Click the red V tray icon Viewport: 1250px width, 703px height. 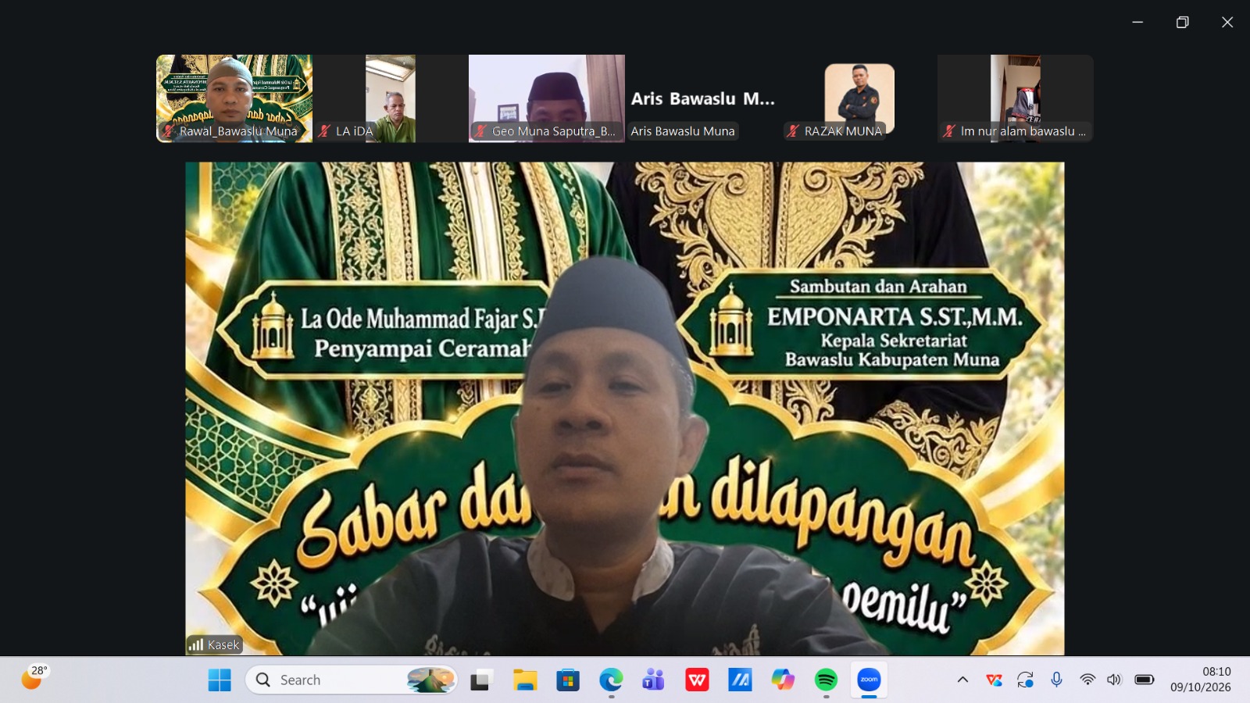point(994,680)
